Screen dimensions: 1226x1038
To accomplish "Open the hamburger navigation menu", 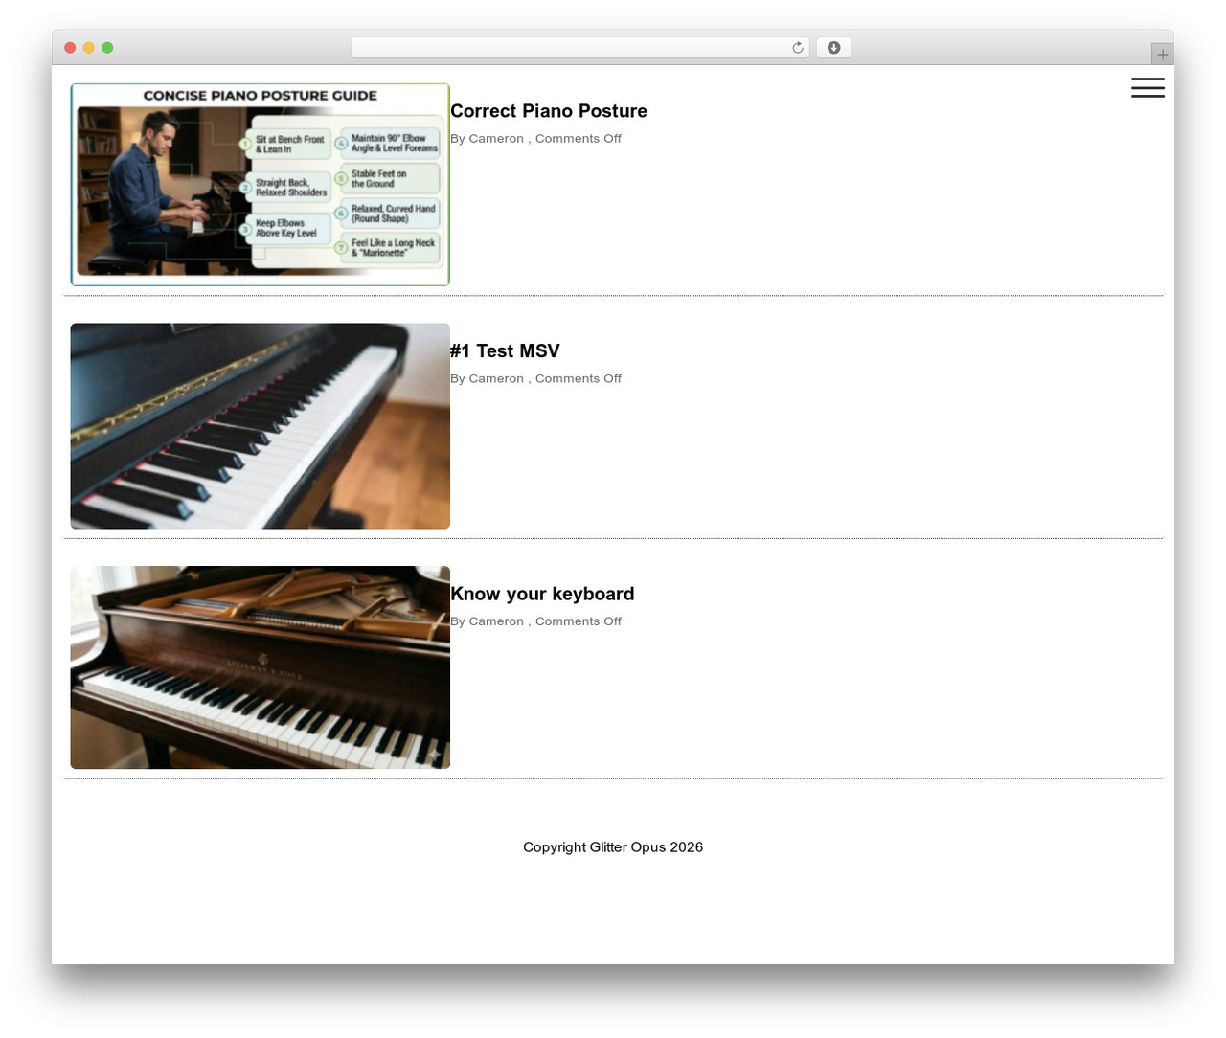I will [1147, 87].
